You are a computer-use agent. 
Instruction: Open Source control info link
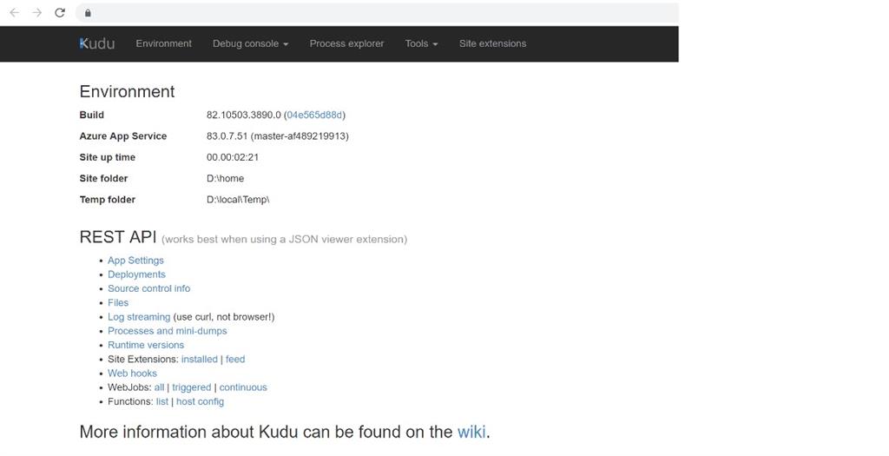(x=148, y=288)
